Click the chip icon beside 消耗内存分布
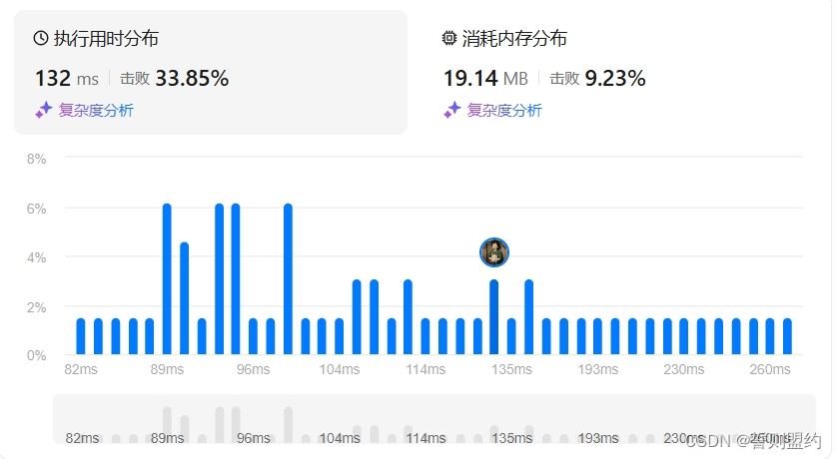Viewport: 836px width, 459px height. click(x=449, y=38)
